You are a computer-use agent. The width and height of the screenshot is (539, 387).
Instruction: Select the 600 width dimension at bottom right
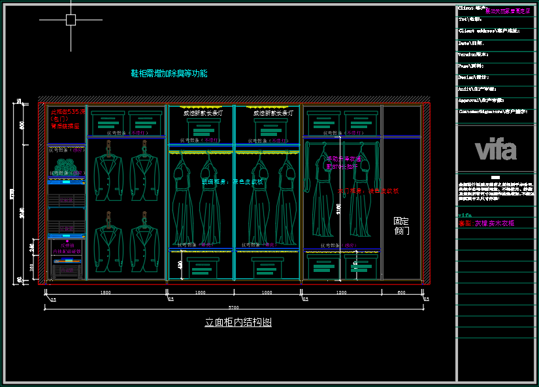pos(401,293)
